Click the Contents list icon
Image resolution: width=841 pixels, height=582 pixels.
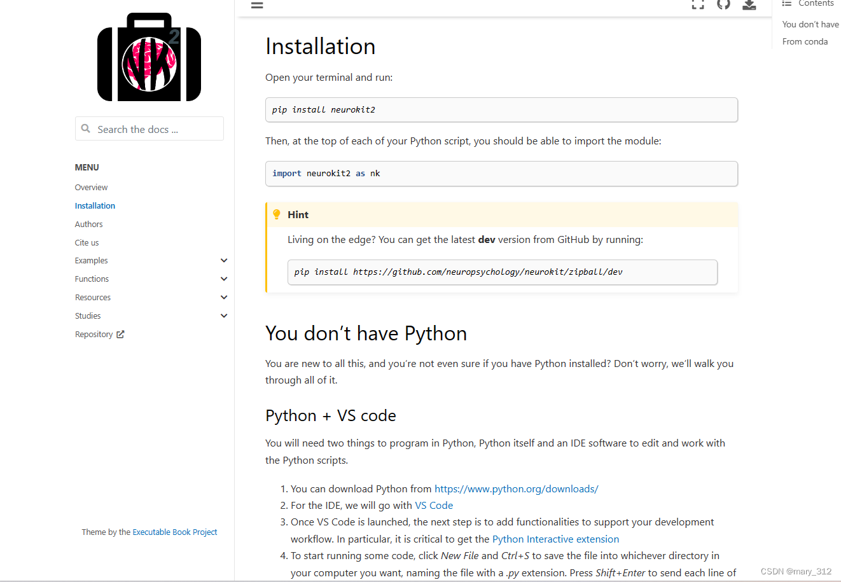pos(787,3)
